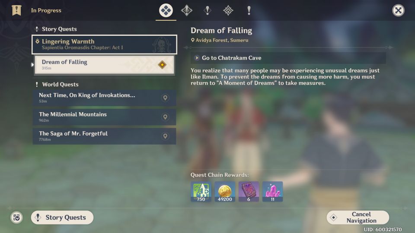Collapse the Lingering Warmth quest chain
This screenshot has height=233, width=415.
click(x=104, y=44)
